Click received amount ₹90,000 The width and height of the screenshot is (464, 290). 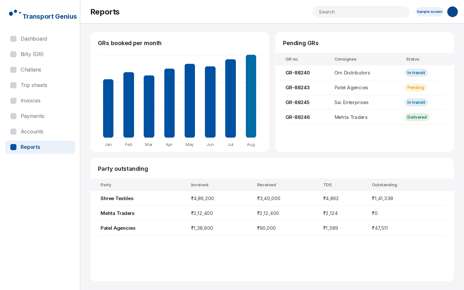[266, 228]
